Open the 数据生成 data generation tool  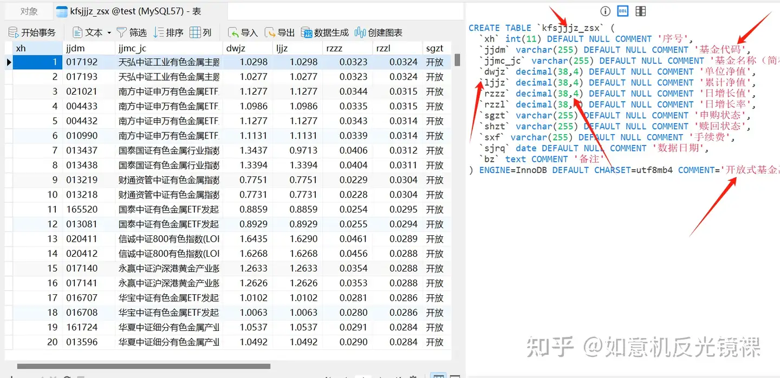(x=324, y=32)
